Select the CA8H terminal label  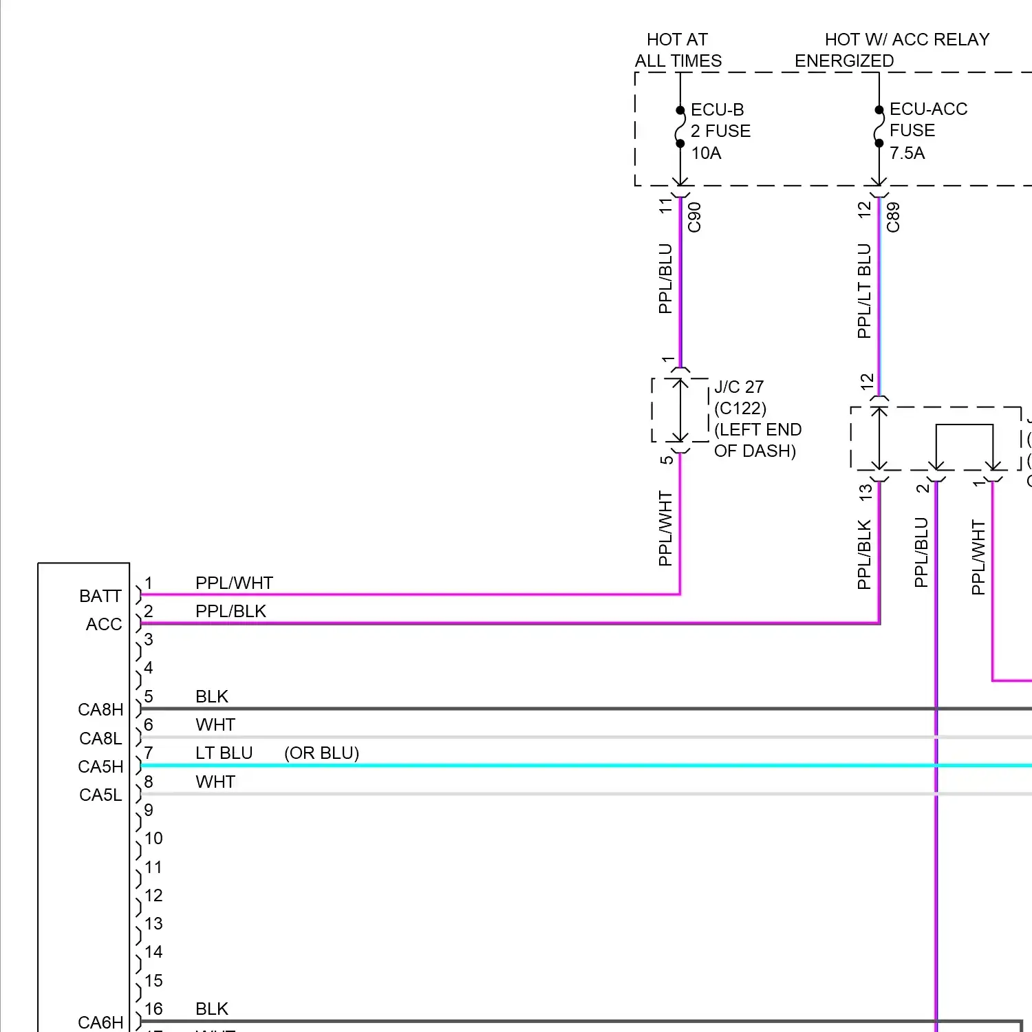(101, 709)
